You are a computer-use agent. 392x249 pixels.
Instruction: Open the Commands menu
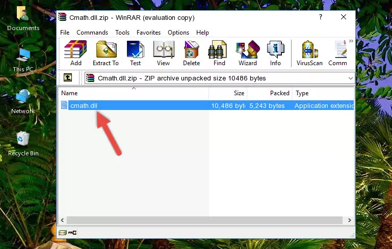[92, 33]
